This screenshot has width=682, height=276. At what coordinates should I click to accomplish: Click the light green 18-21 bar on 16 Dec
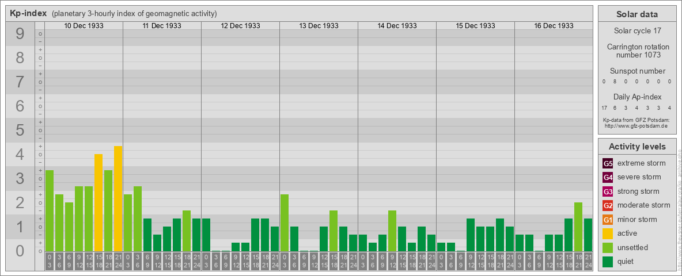[578, 227]
